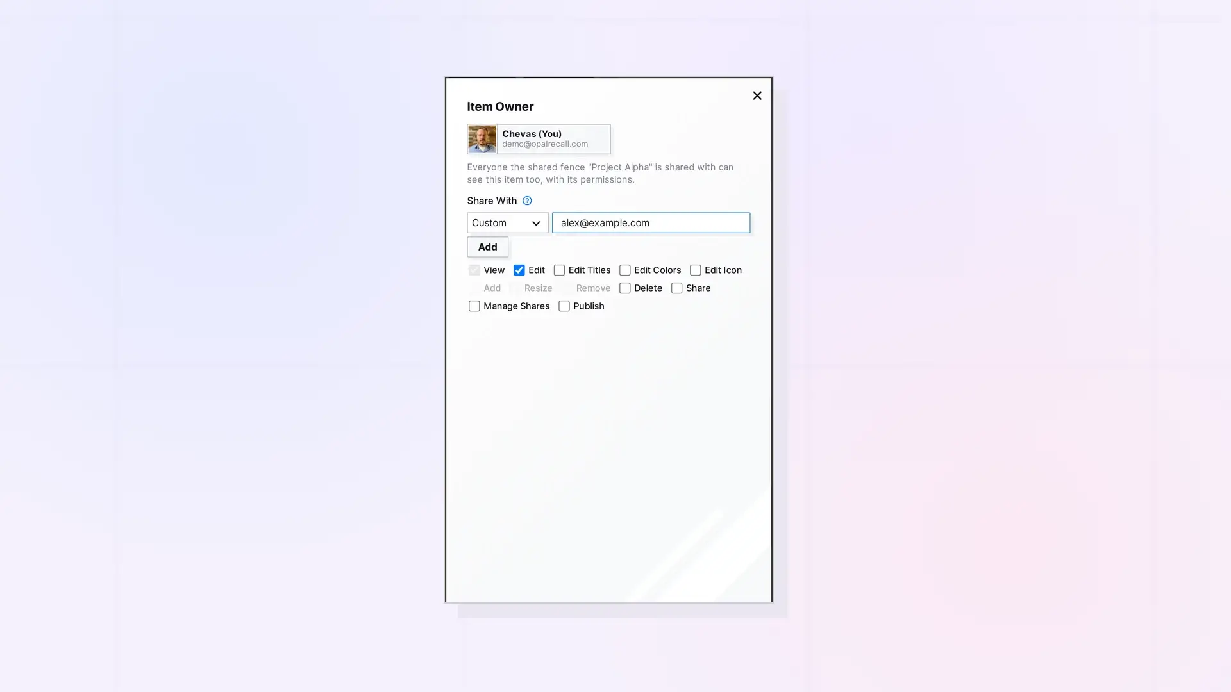
Task: Enable the Edit Colors checkbox
Action: 625,270
